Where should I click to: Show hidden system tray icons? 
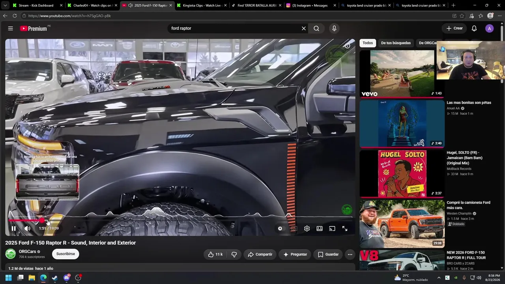click(x=439, y=278)
